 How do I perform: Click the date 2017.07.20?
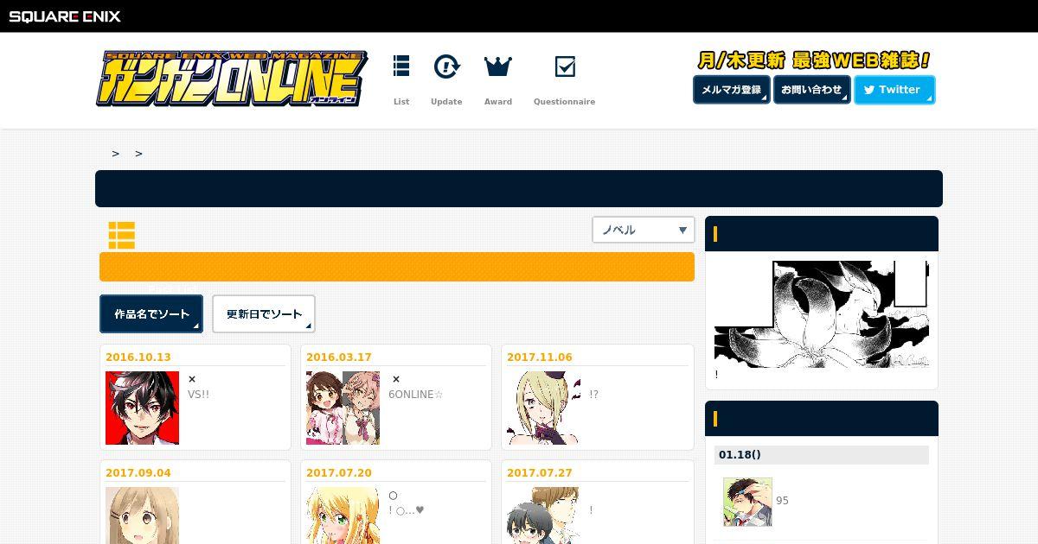click(x=339, y=473)
